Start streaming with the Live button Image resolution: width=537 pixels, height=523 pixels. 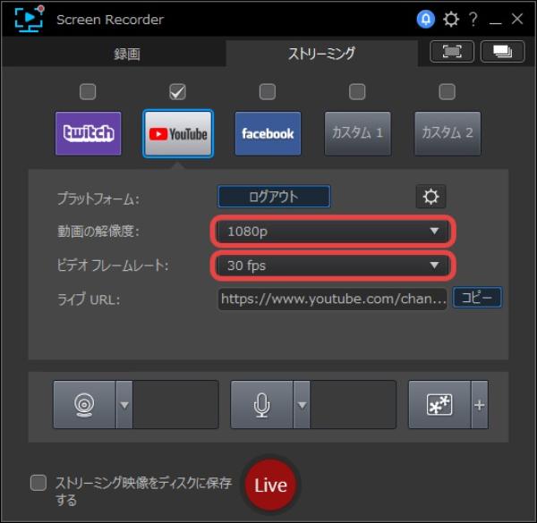[x=270, y=485]
